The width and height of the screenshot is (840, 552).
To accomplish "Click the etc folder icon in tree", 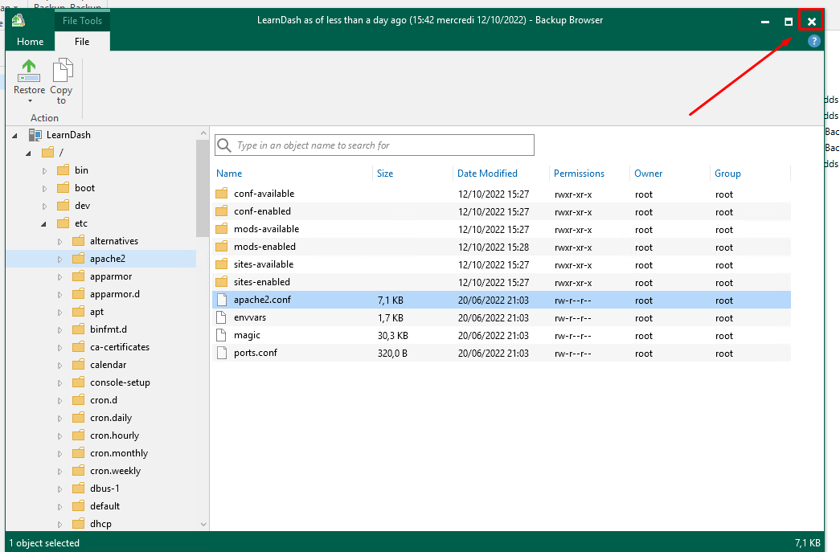I will [64, 223].
